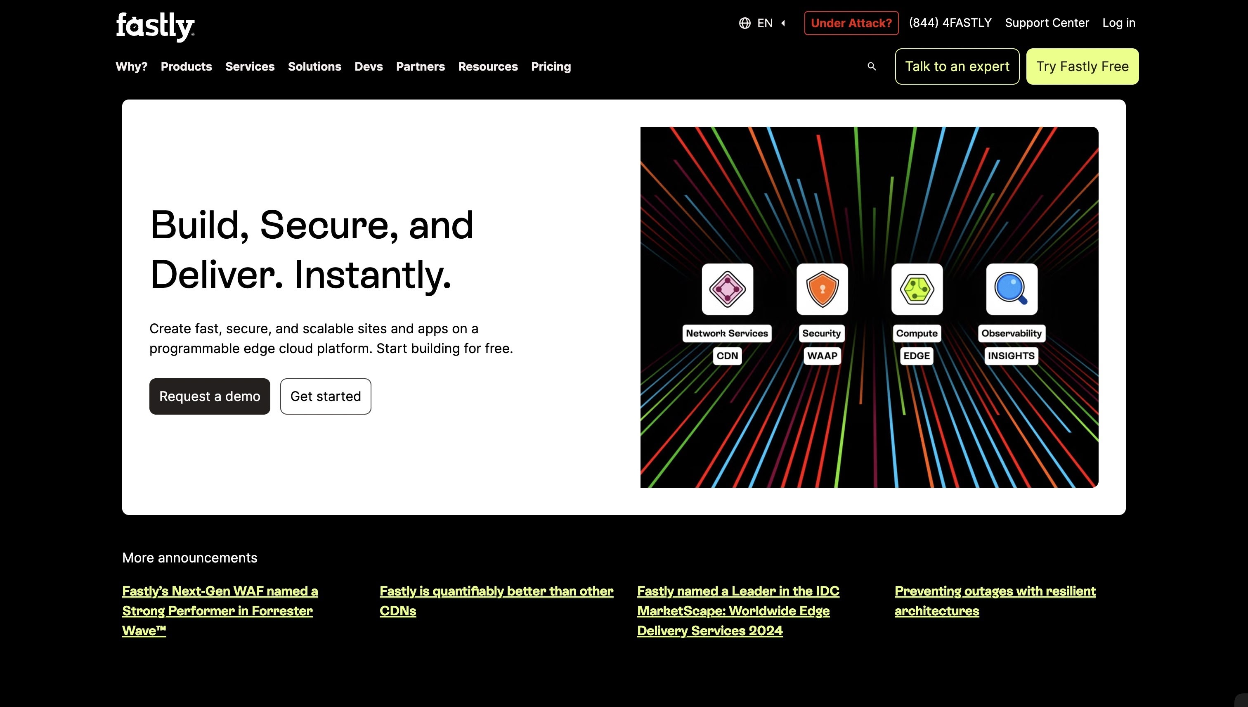Image resolution: width=1248 pixels, height=707 pixels.
Task: Click the Network Services label
Action: pos(727,333)
